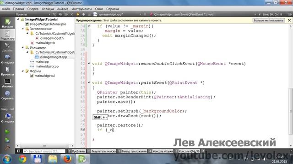Open the Проекты mode
The height and width of the screenshot is (164, 293).
click(x=7, y=71)
